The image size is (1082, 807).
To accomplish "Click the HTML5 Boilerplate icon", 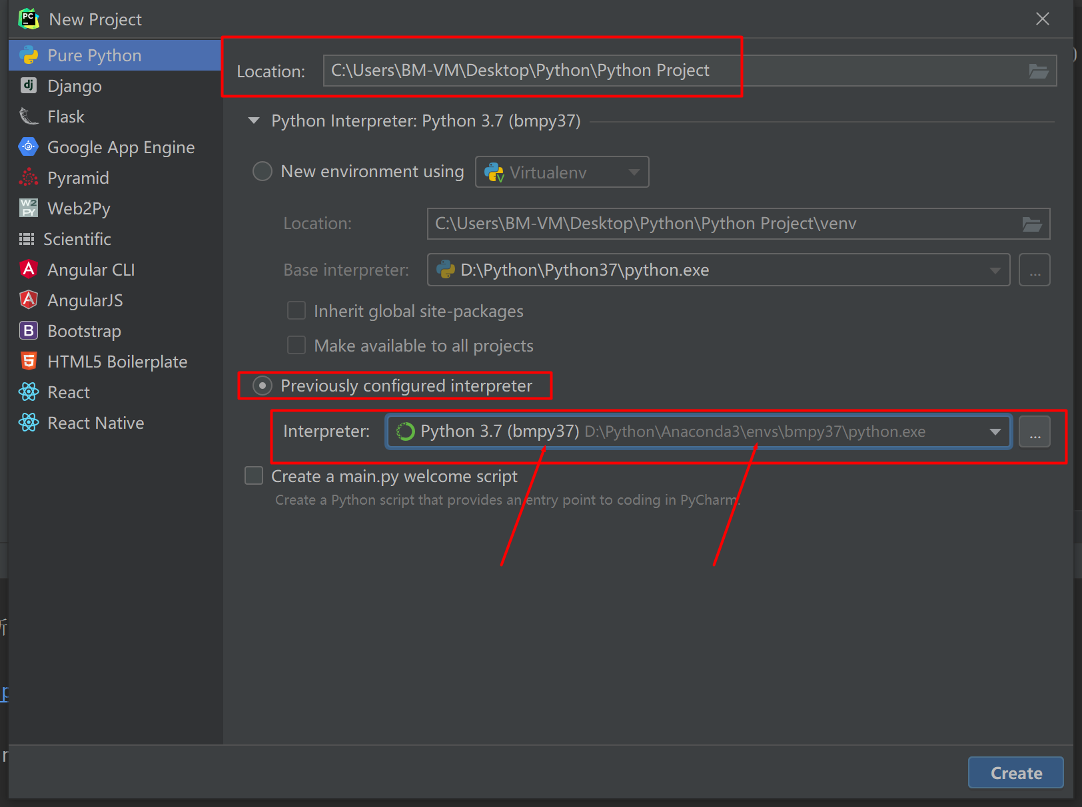I will tap(29, 361).
